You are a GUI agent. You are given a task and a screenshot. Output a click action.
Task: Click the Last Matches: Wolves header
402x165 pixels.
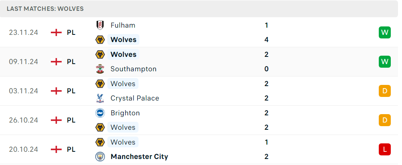45,8
